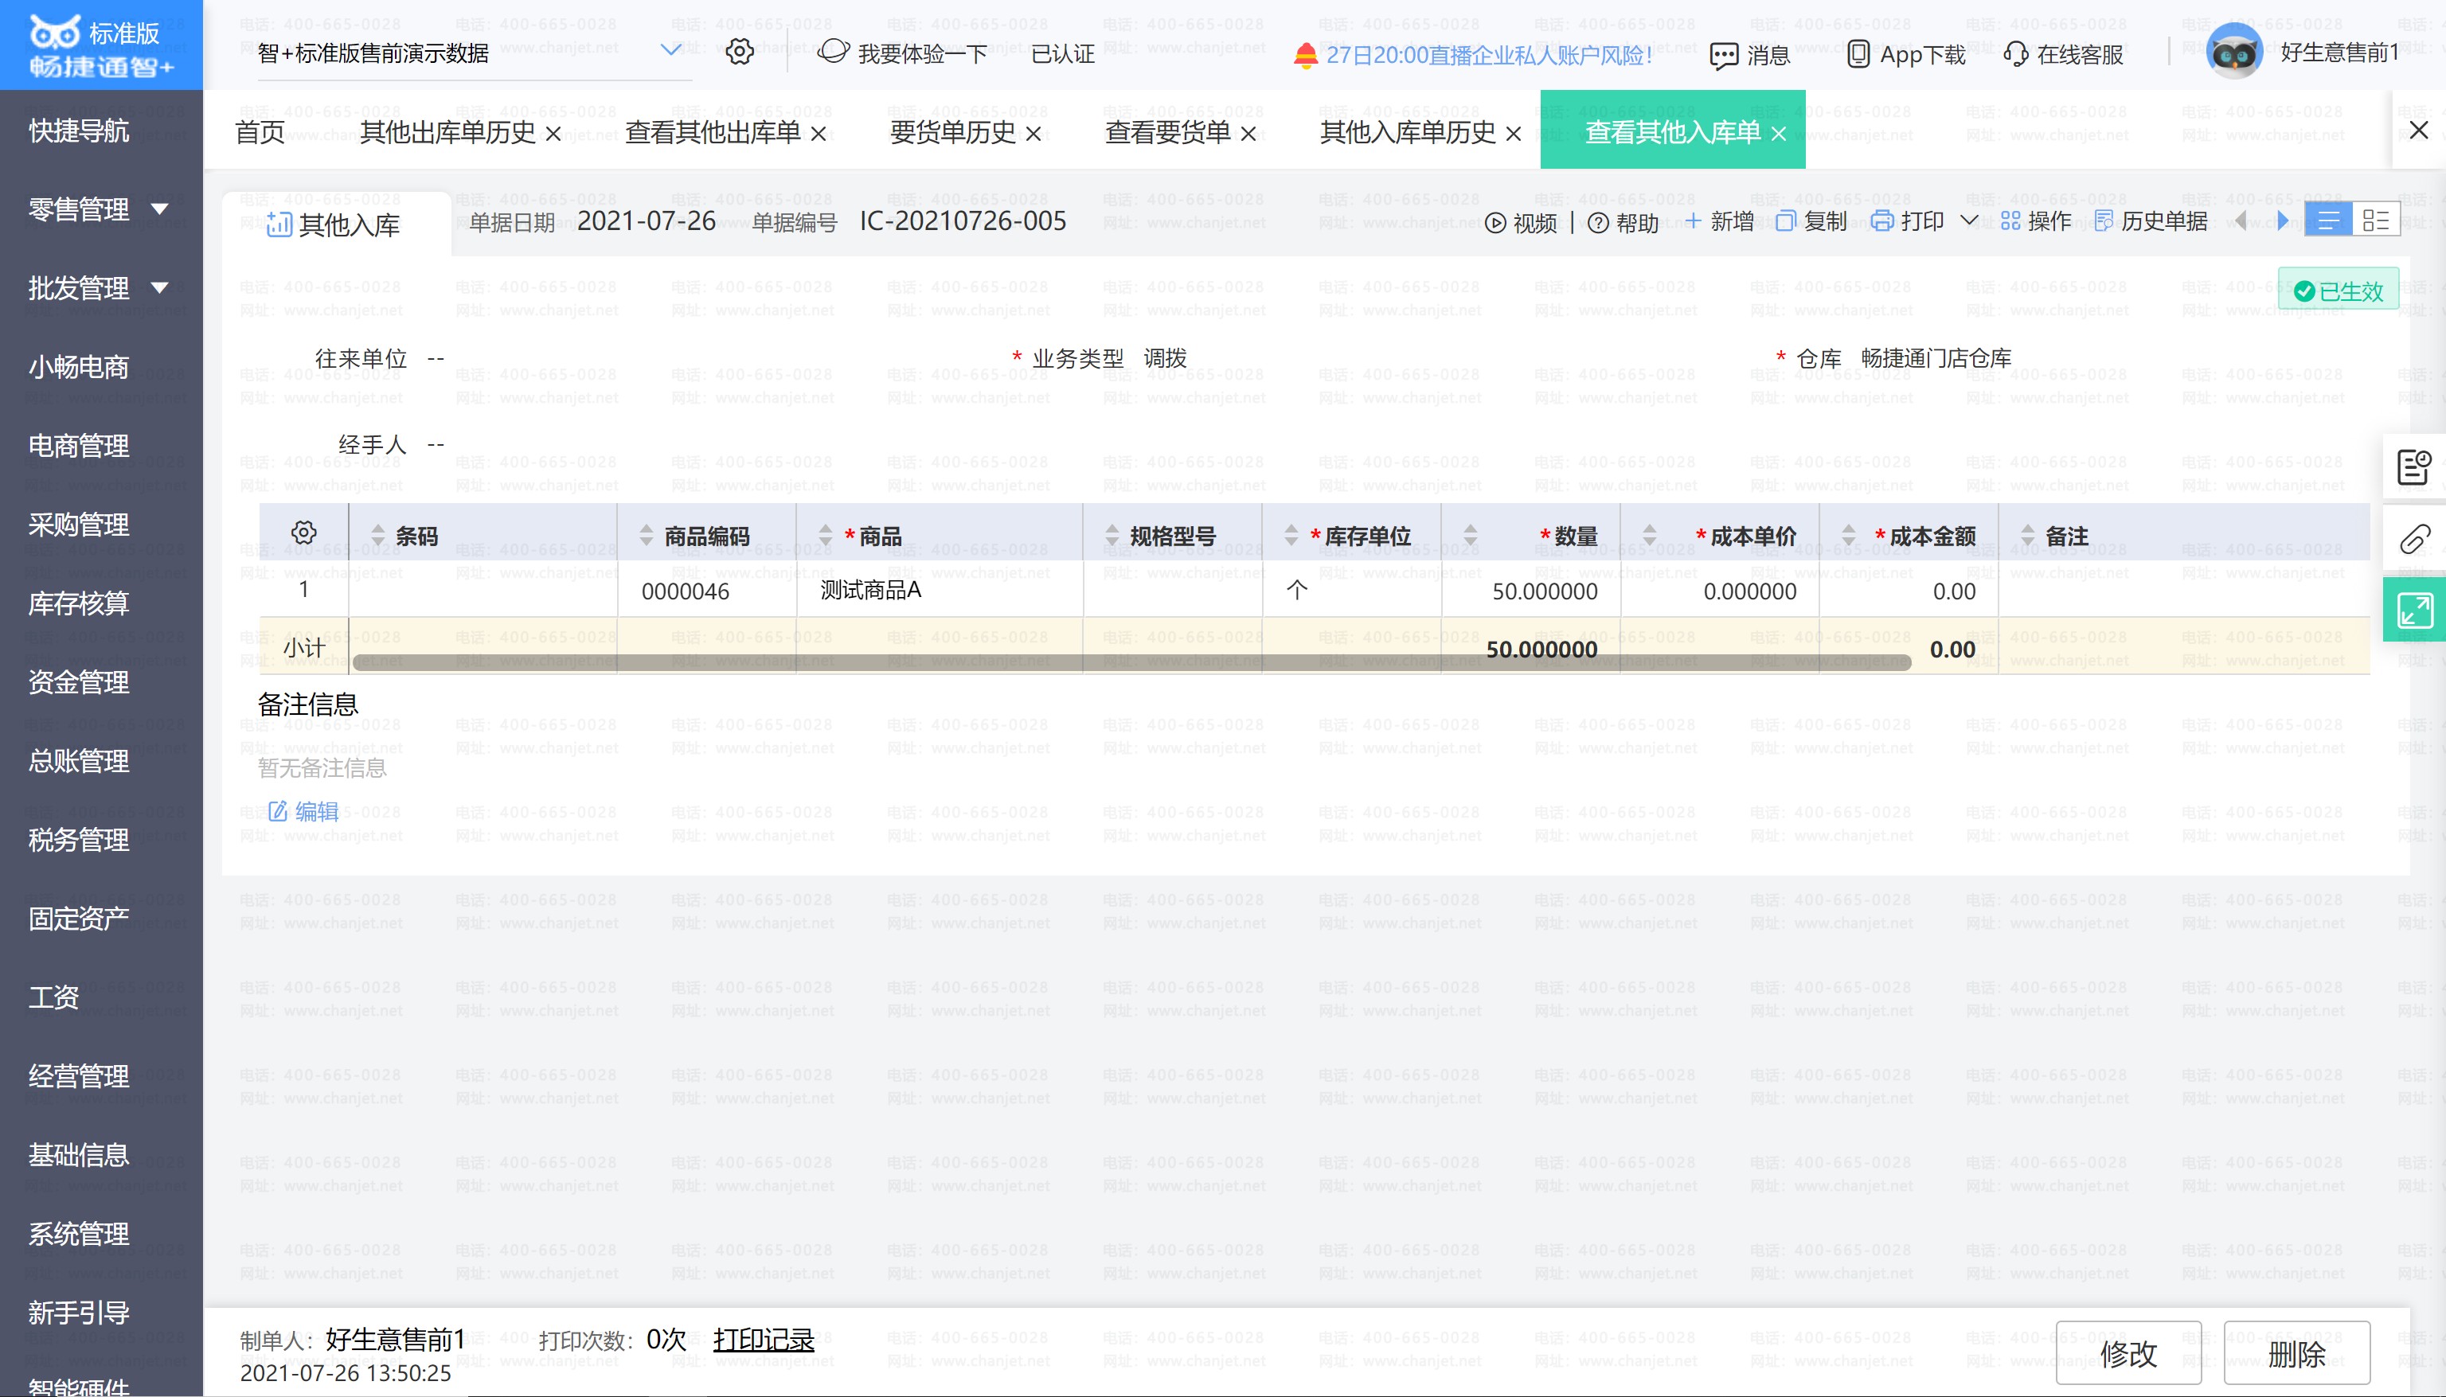The image size is (2446, 1397).
Task: Sort by 商品编码 column
Action: tap(647, 536)
